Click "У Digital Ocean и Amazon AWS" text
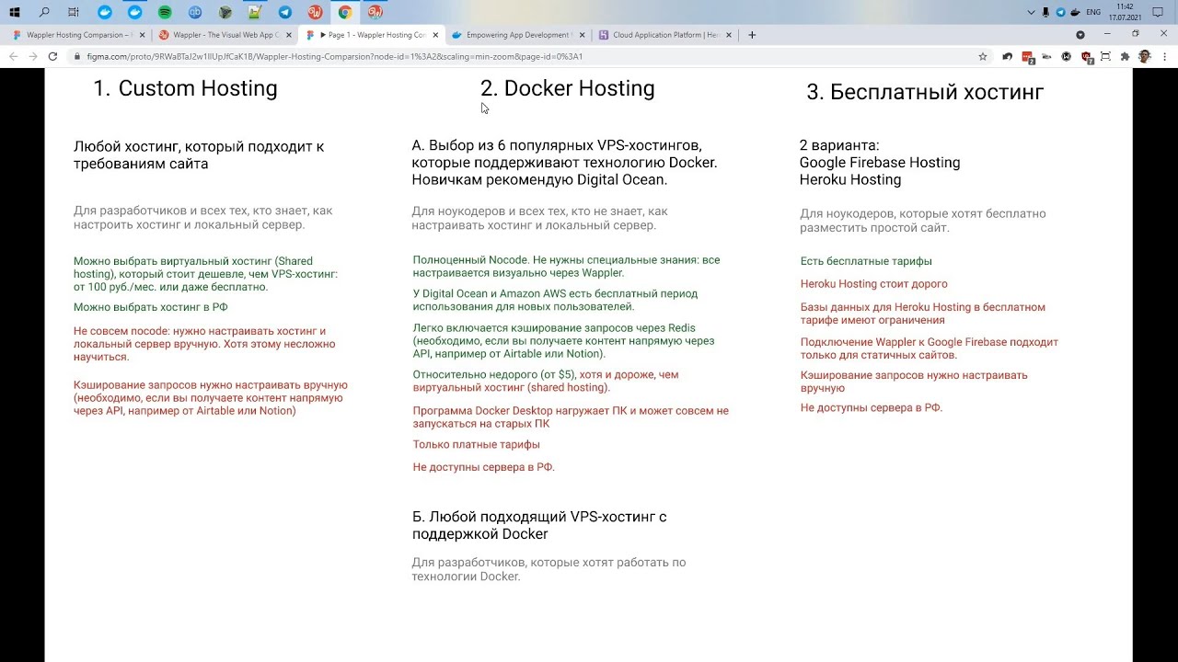1178x662 pixels. pyautogui.click(x=555, y=301)
